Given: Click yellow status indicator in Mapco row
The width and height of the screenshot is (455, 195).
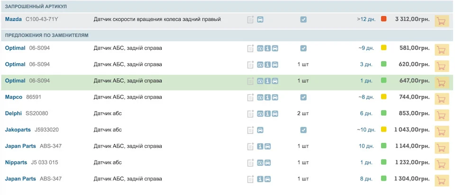Looking at the screenshot, I should 383,97.
